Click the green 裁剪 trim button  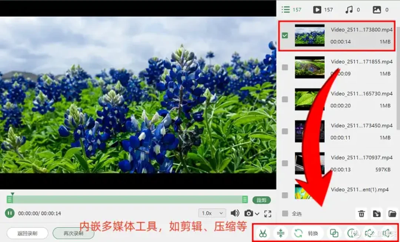(x=261, y=200)
